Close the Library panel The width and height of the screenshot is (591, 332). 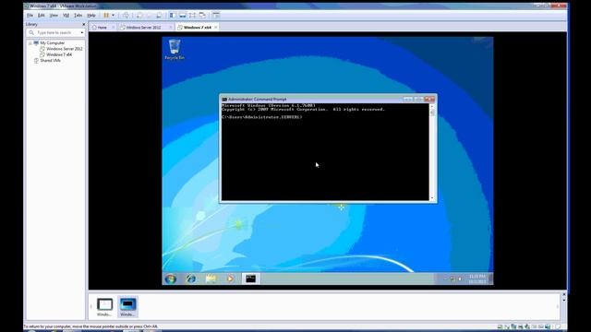pos(84,25)
